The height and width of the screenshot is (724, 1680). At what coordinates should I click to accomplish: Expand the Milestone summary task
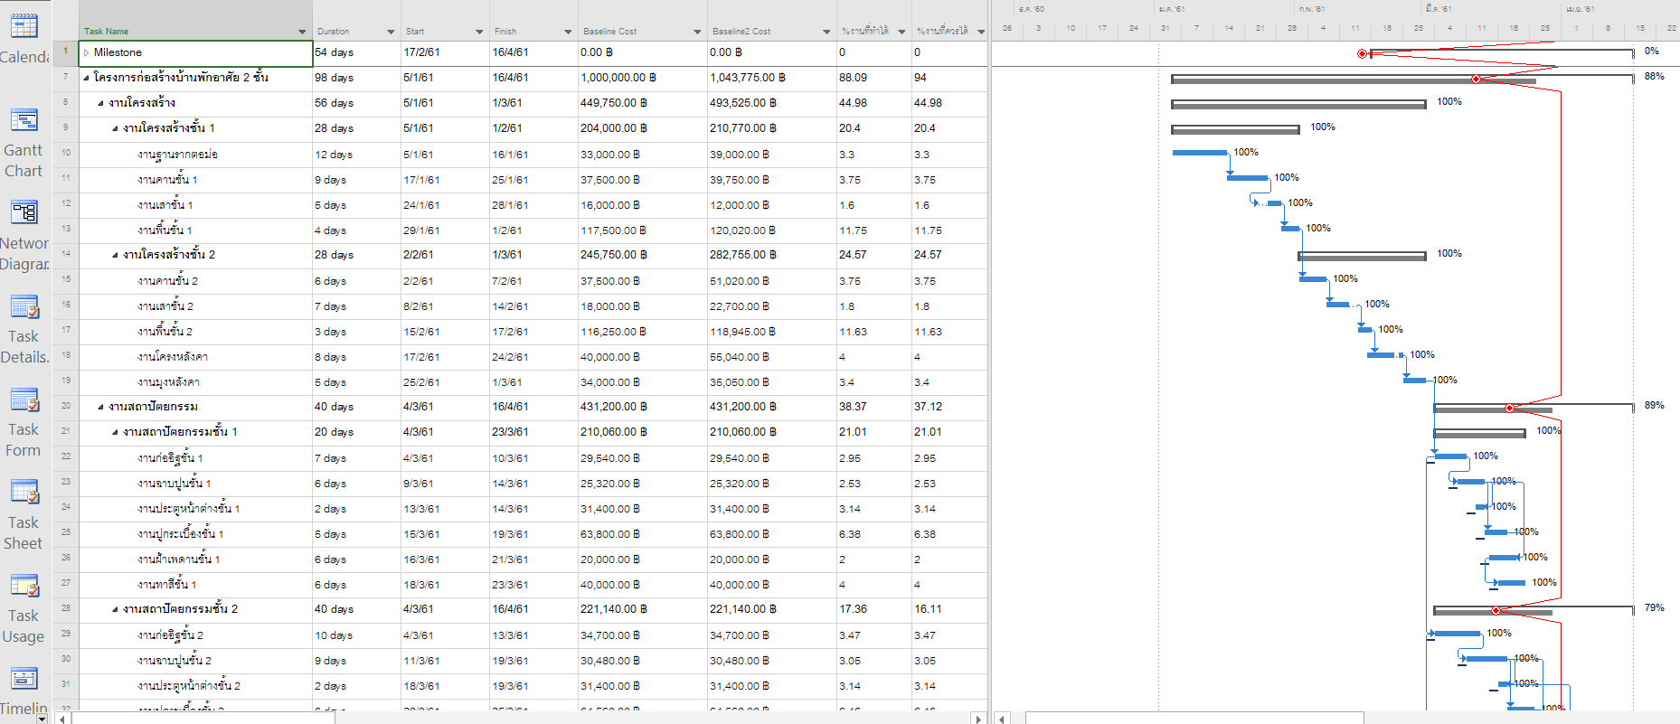[87, 52]
